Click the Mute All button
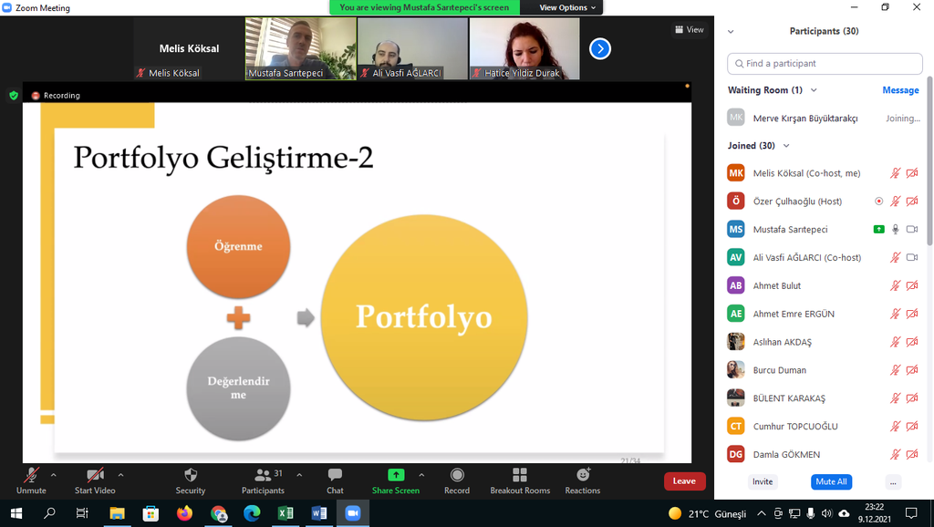This screenshot has width=934, height=527. [831, 482]
